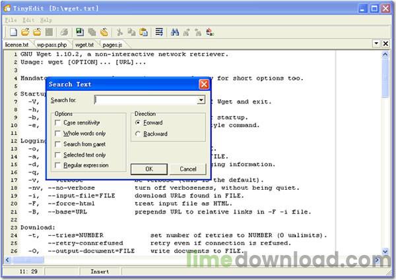Click the vertical scrollbar thumb

click(385, 77)
